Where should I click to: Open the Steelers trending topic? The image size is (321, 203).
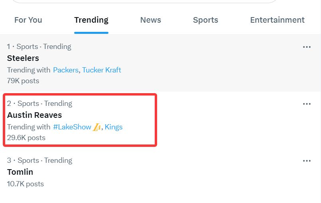[23, 58]
